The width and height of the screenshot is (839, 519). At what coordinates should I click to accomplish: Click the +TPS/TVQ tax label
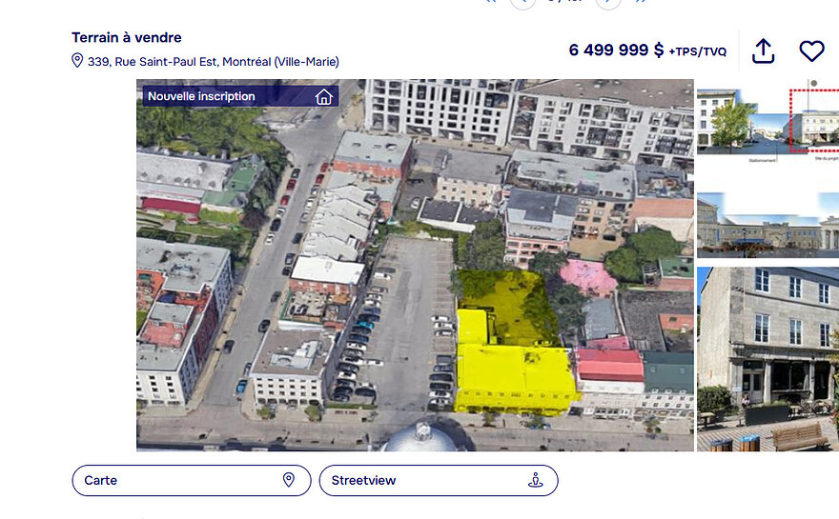tap(698, 51)
